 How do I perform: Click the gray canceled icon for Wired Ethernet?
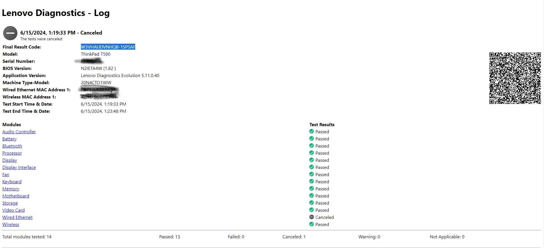coord(312,217)
